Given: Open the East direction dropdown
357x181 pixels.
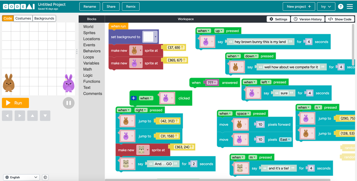Looking at the screenshot, I should pyautogui.click(x=286, y=139).
